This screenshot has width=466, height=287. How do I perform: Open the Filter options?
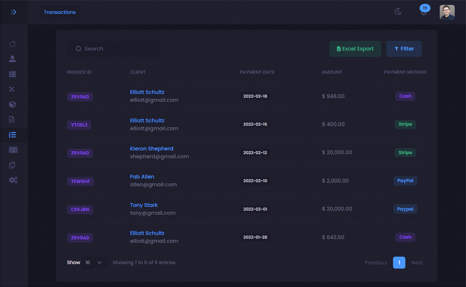pyautogui.click(x=404, y=49)
